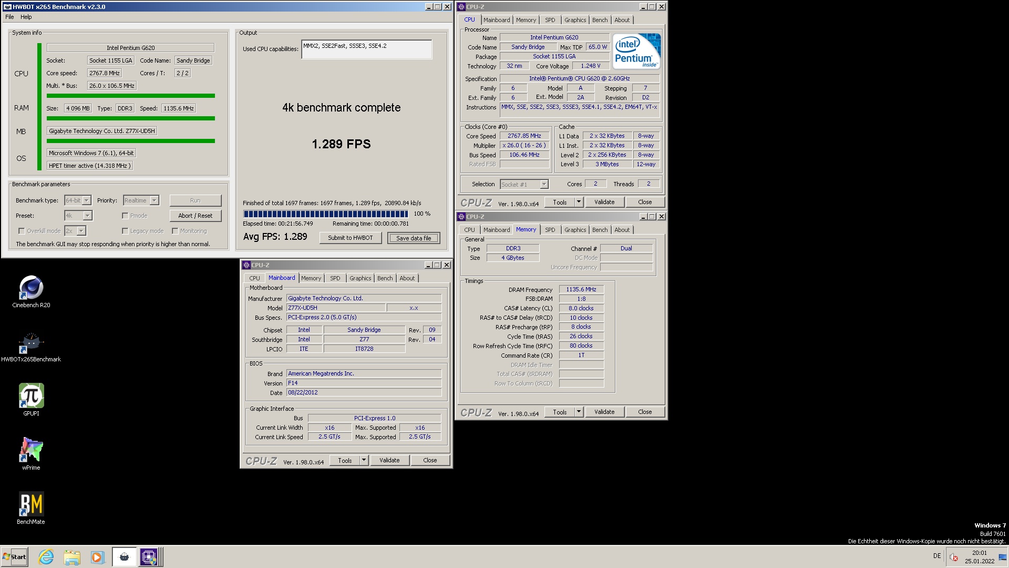Click the Intel Pentium inside logo

pyautogui.click(x=636, y=52)
